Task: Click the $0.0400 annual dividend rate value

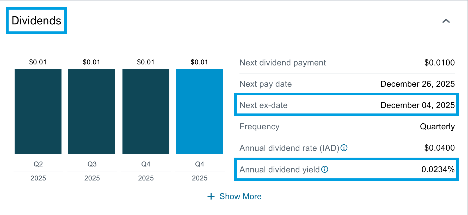Action: tap(439, 148)
